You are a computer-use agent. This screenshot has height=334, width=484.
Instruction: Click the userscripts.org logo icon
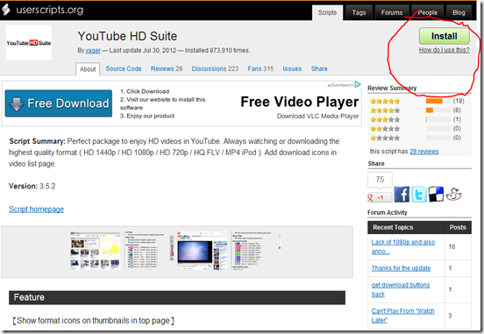(6, 10)
